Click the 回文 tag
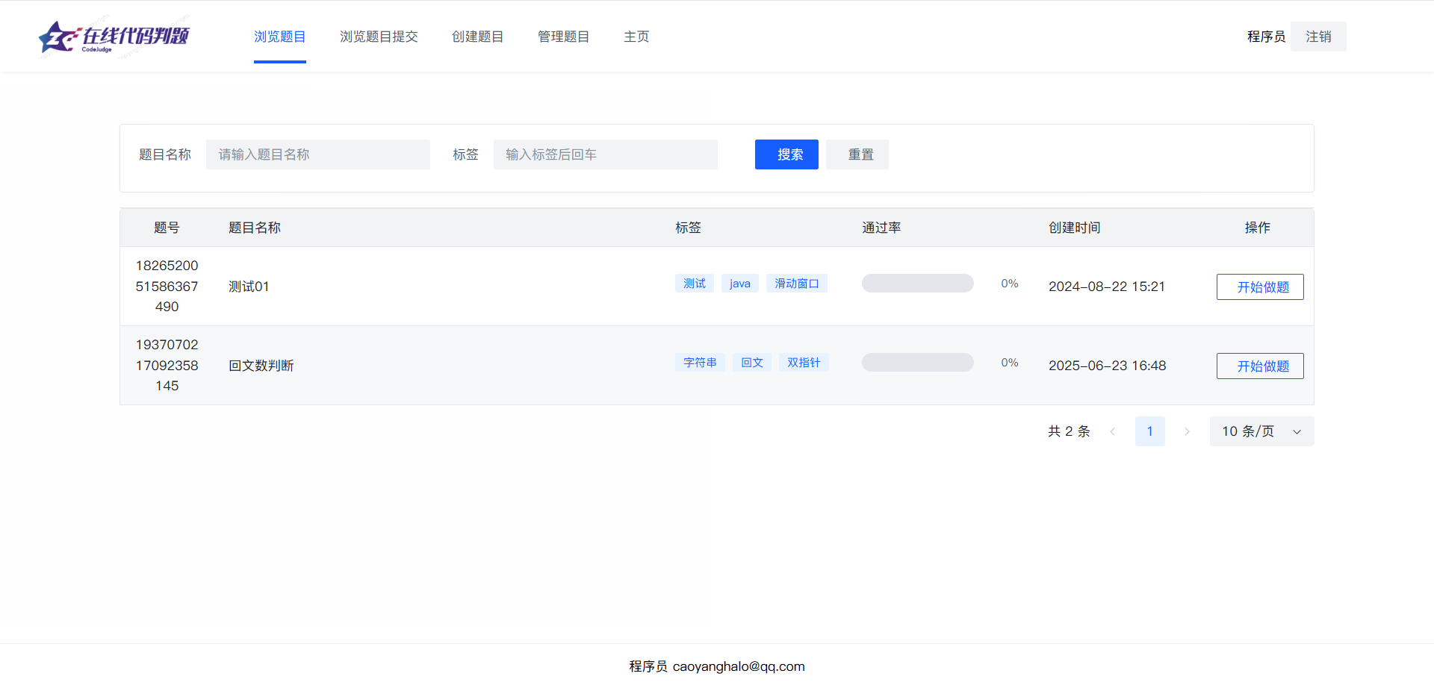Viewport: 1434px width, 688px height. click(752, 363)
